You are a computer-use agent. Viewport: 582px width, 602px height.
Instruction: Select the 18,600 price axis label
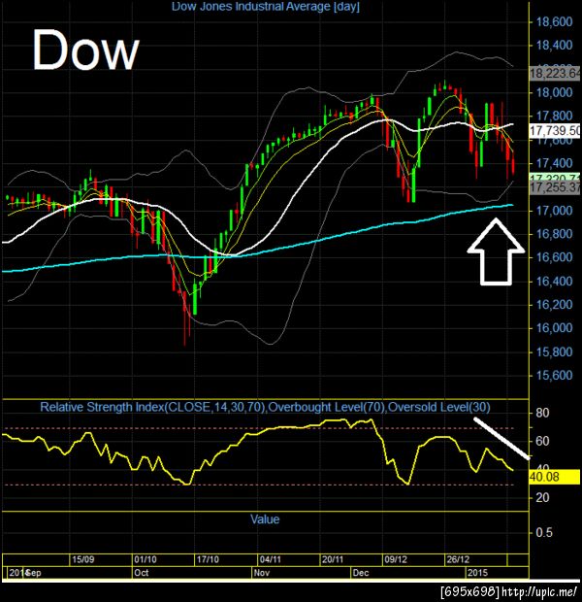554,21
